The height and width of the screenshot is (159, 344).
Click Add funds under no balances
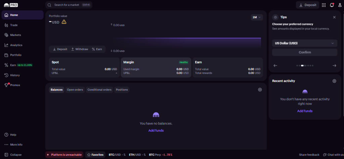156,130
